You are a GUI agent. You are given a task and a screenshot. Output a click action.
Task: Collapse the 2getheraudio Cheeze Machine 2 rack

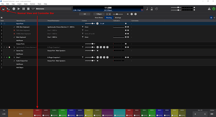coord(4,47)
